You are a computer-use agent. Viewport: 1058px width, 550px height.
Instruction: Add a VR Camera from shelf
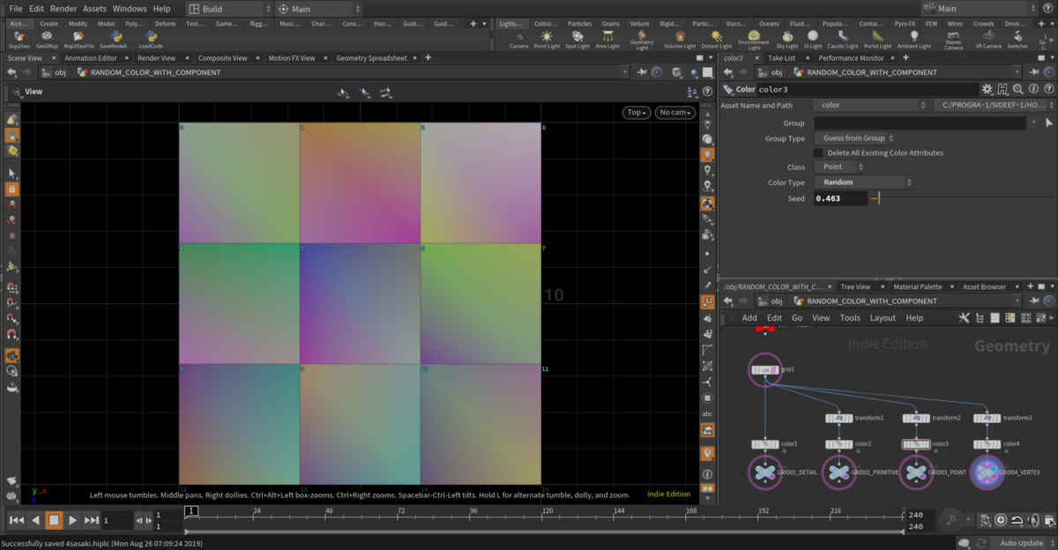coord(987,39)
